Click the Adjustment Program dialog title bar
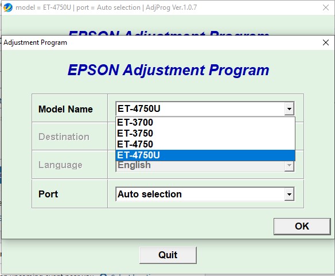 [x=160, y=42]
